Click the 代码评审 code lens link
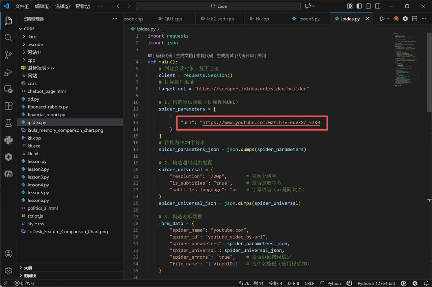Screen dimensions: 432x287 click(245, 56)
